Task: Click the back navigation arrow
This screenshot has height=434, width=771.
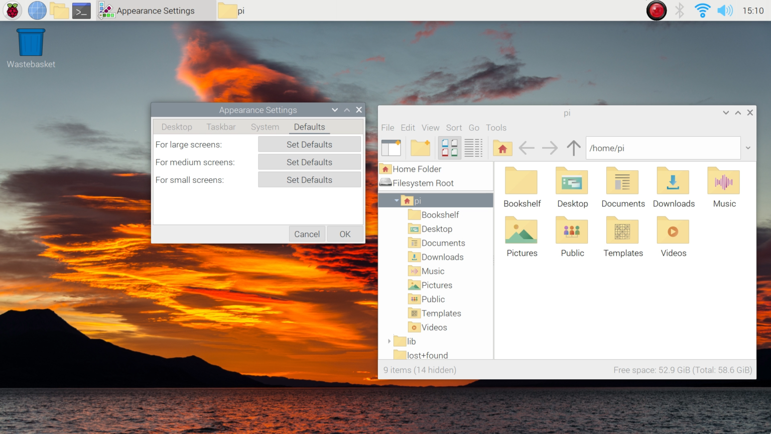Action: pyautogui.click(x=526, y=148)
